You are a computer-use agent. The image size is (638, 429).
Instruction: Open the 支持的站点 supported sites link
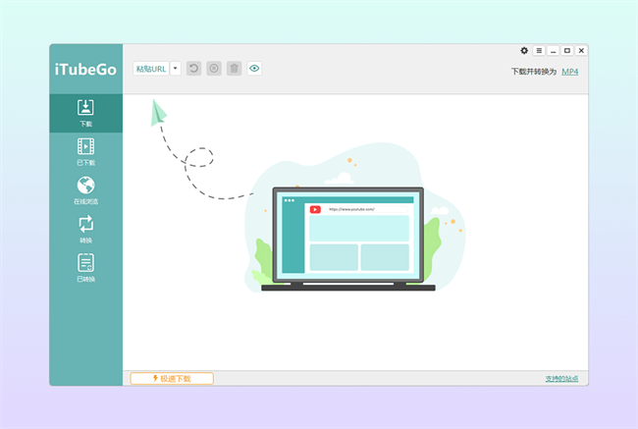pyautogui.click(x=561, y=378)
